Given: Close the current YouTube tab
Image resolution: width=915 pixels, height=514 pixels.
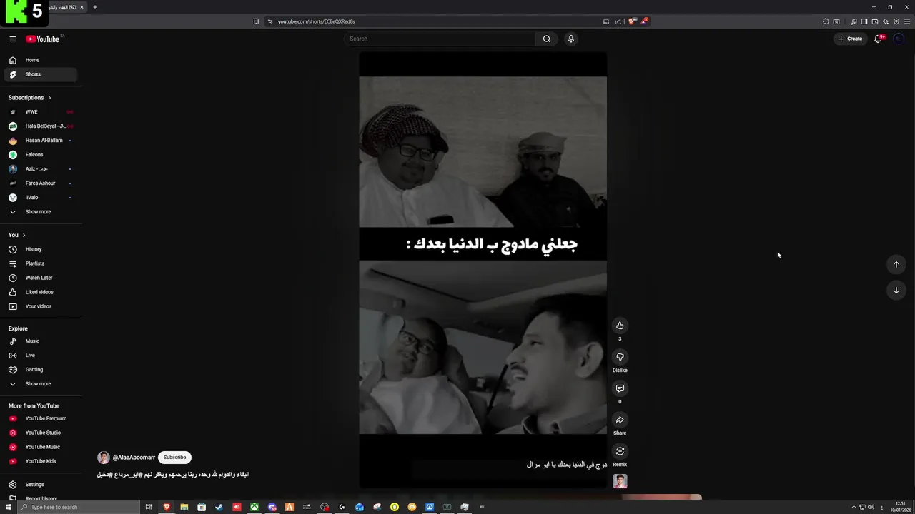Looking at the screenshot, I should [81, 7].
